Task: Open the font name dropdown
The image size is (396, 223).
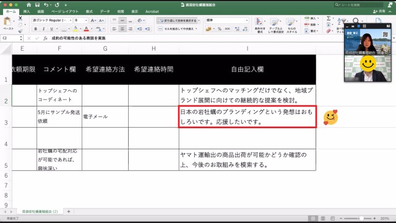Action: pyautogui.click(x=52, y=20)
